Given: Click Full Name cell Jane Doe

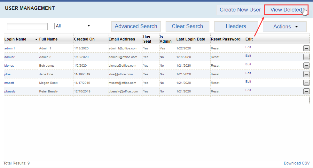Looking at the screenshot, I should tap(46, 74).
